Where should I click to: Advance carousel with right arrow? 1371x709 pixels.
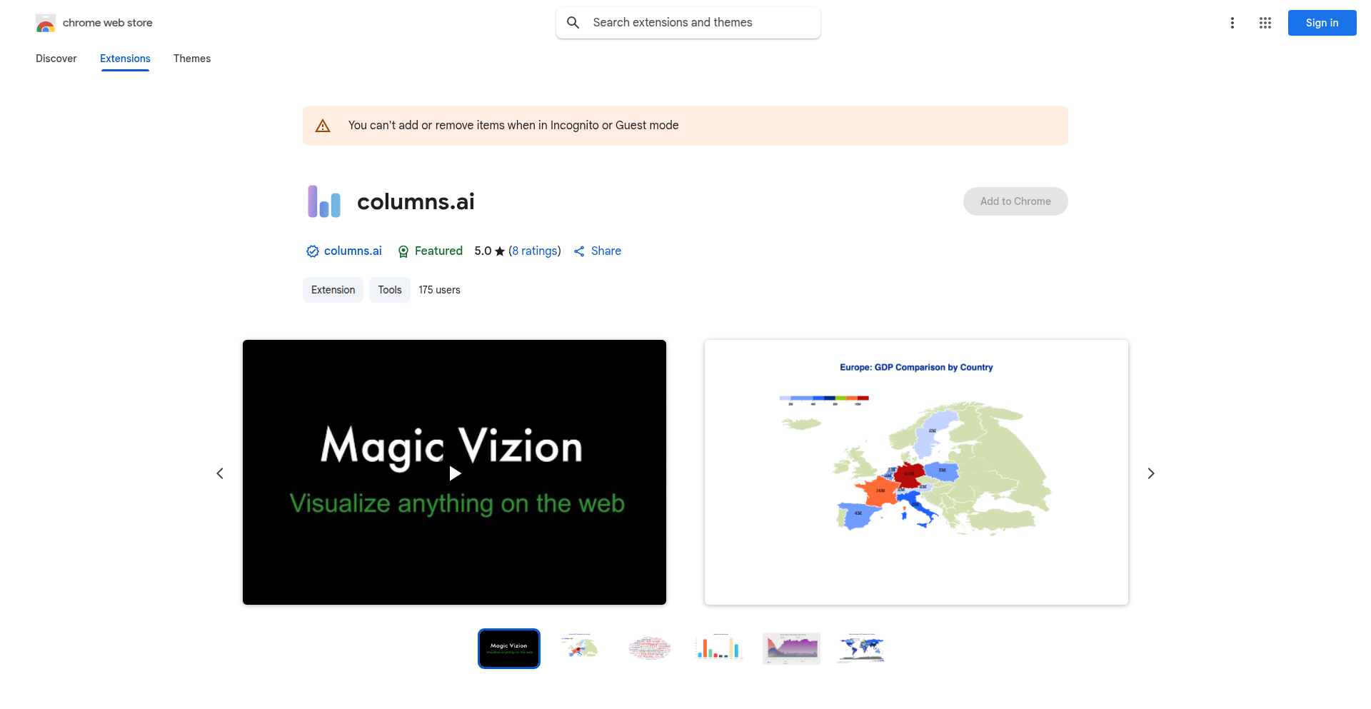pos(1150,473)
